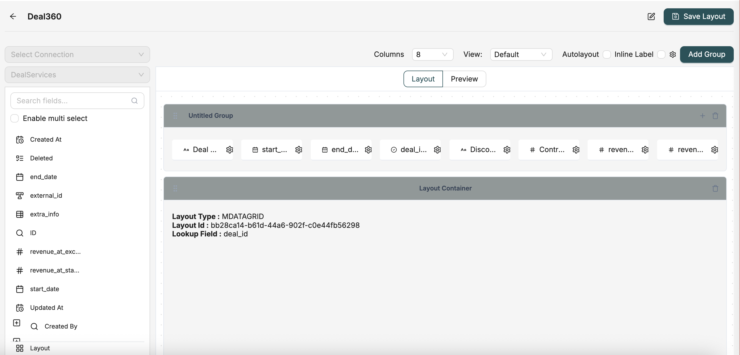Open gear settings for start_ field

299,150
